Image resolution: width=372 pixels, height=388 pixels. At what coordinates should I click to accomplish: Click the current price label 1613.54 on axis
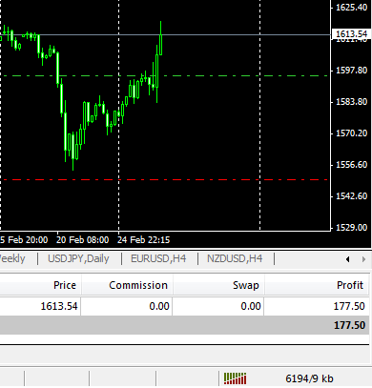coord(351,33)
